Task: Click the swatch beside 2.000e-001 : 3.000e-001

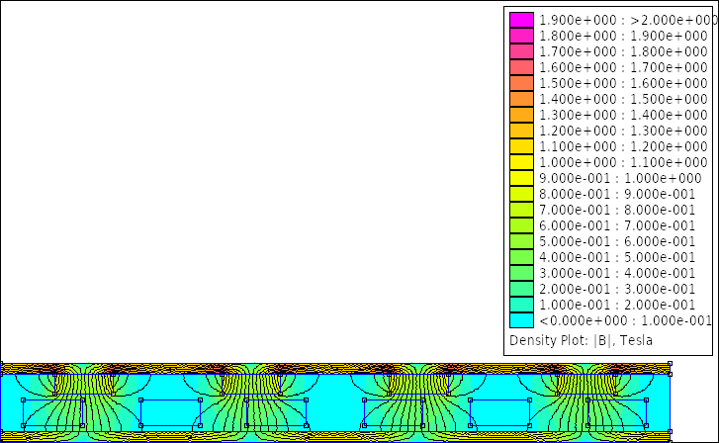Action: pyautogui.click(x=521, y=289)
